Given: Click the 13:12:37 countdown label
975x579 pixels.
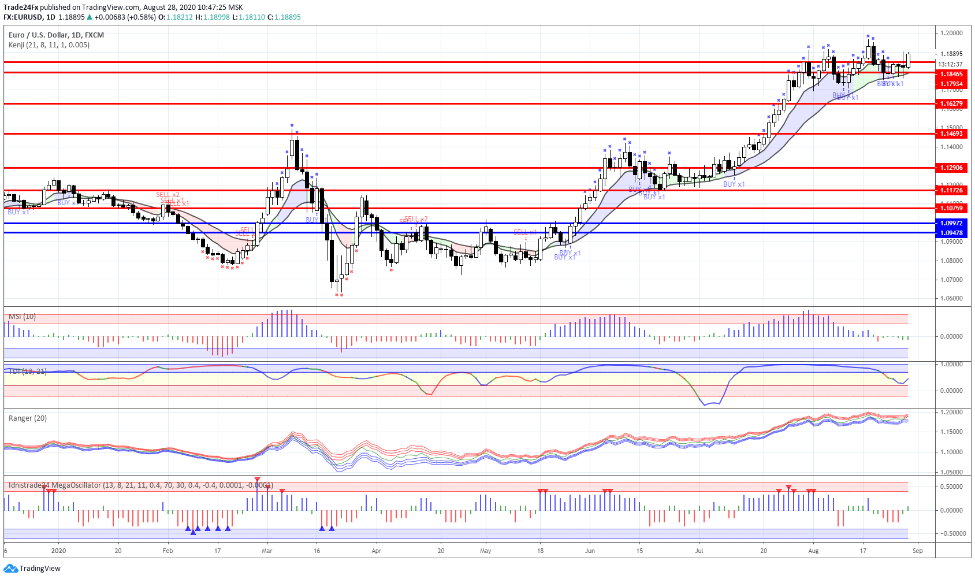Looking at the screenshot, I should (950, 64).
